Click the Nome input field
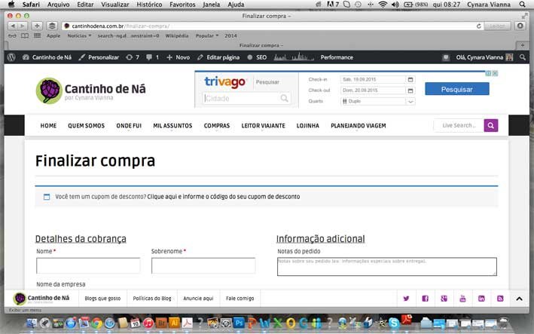The width and height of the screenshot is (534, 334). pyautogui.click(x=88, y=265)
